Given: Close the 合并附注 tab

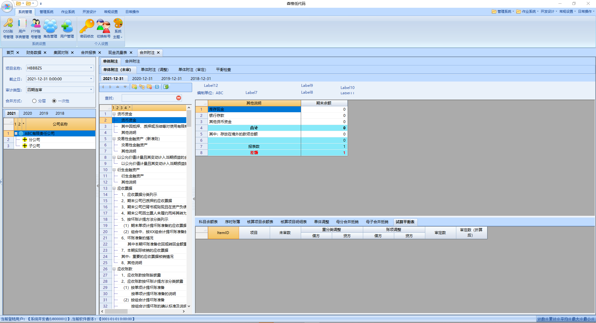Looking at the screenshot, I should coord(158,53).
